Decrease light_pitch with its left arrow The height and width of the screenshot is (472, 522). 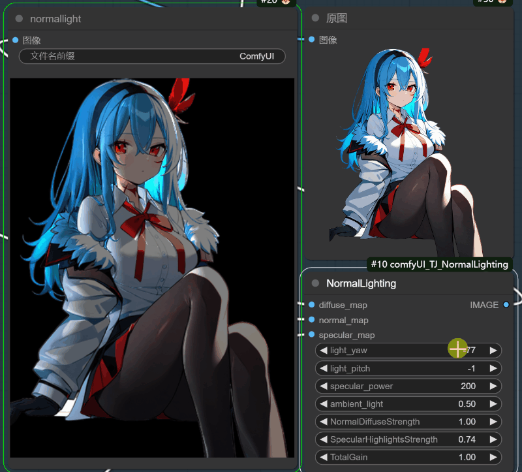[323, 368]
